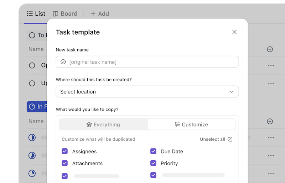Click the plus icon in To Do header row
This screenshot has height=183, width=285.
(x=270, y=49)
